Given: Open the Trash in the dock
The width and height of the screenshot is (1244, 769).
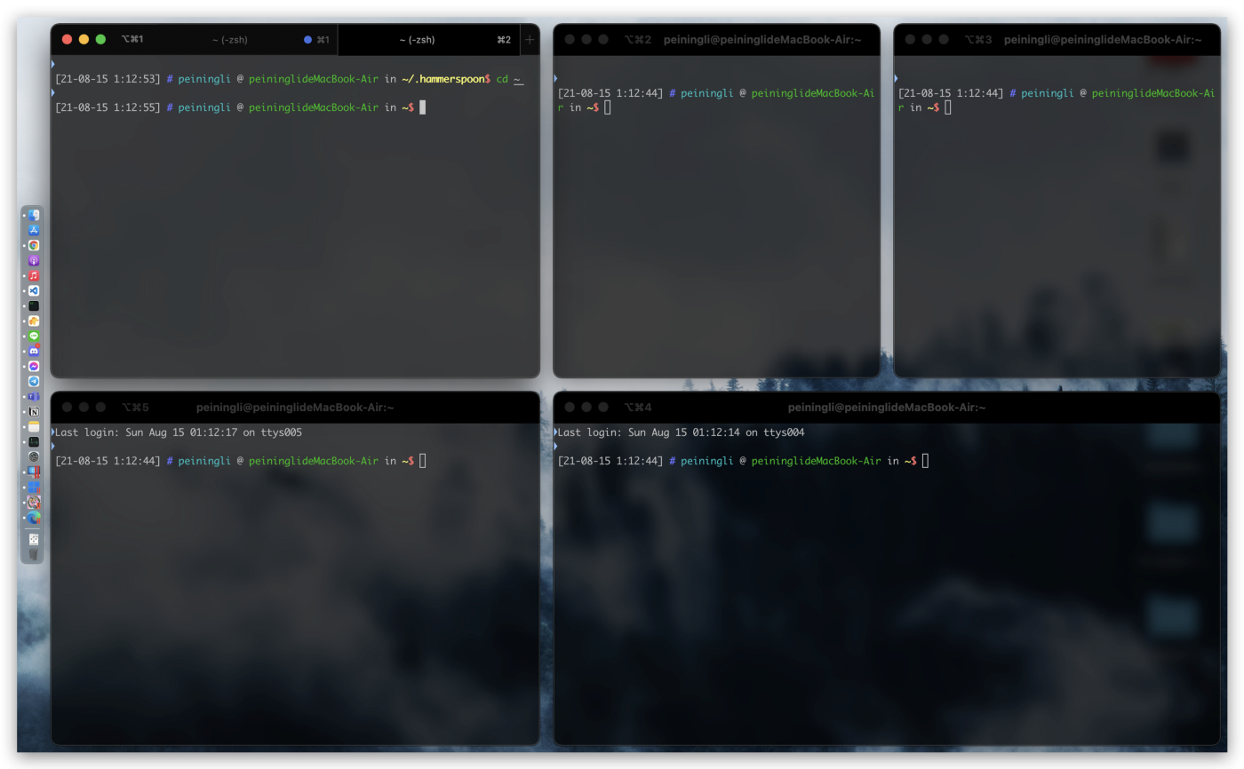Looking at the screenshot, I should point(34,554).
